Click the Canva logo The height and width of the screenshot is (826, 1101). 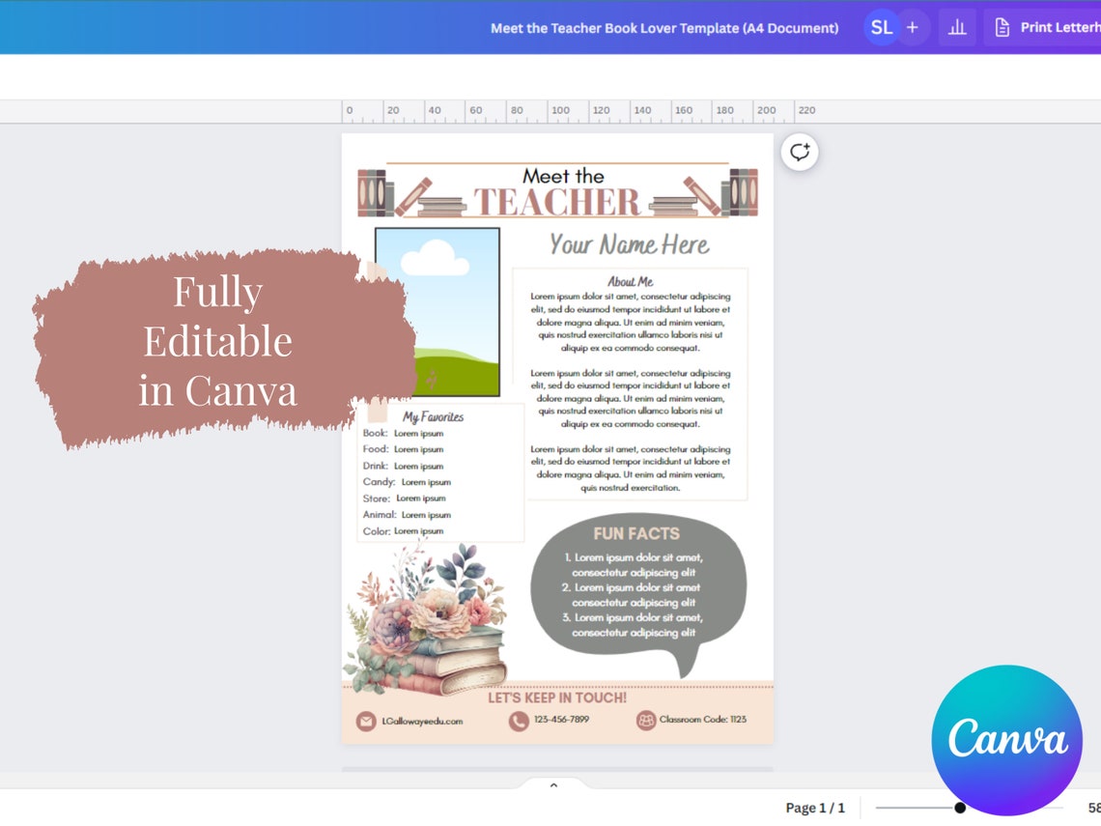pyautogui.click(x=1006, y=739)
